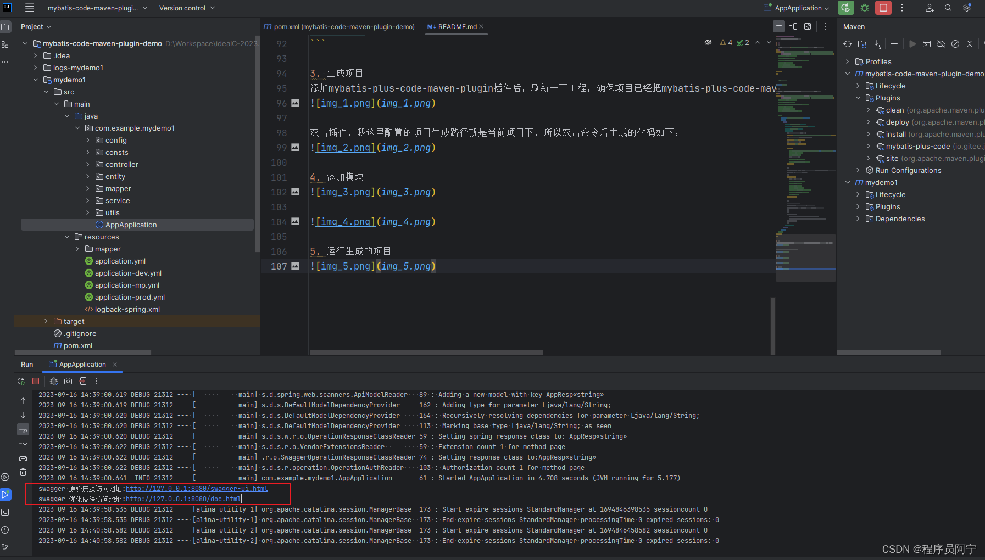Open img_1.png link in README

346,103
